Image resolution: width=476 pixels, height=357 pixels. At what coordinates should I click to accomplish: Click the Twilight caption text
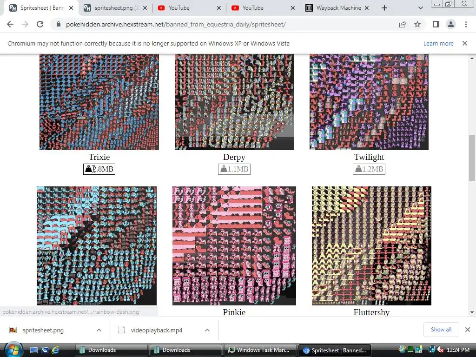pos(369,157)
